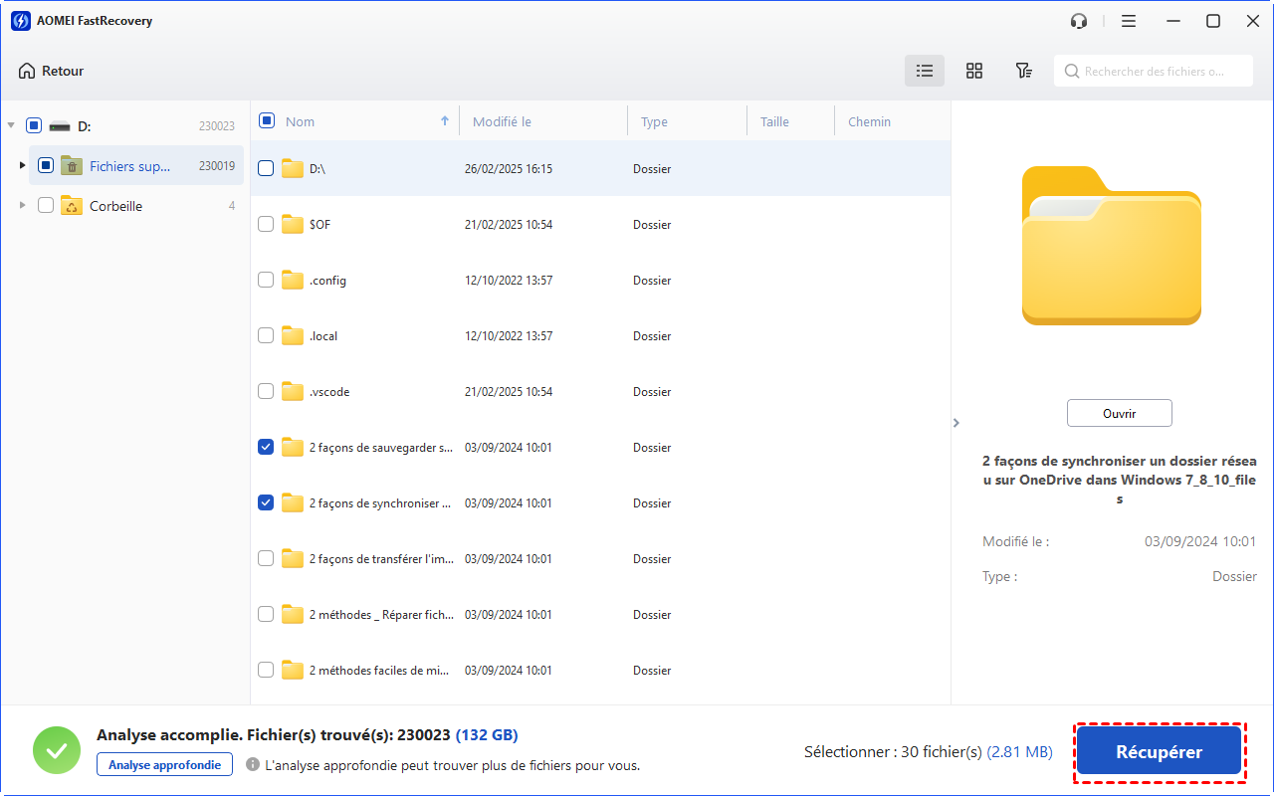
Task: Sort by the Modifié le column
Action: [502, 122]
